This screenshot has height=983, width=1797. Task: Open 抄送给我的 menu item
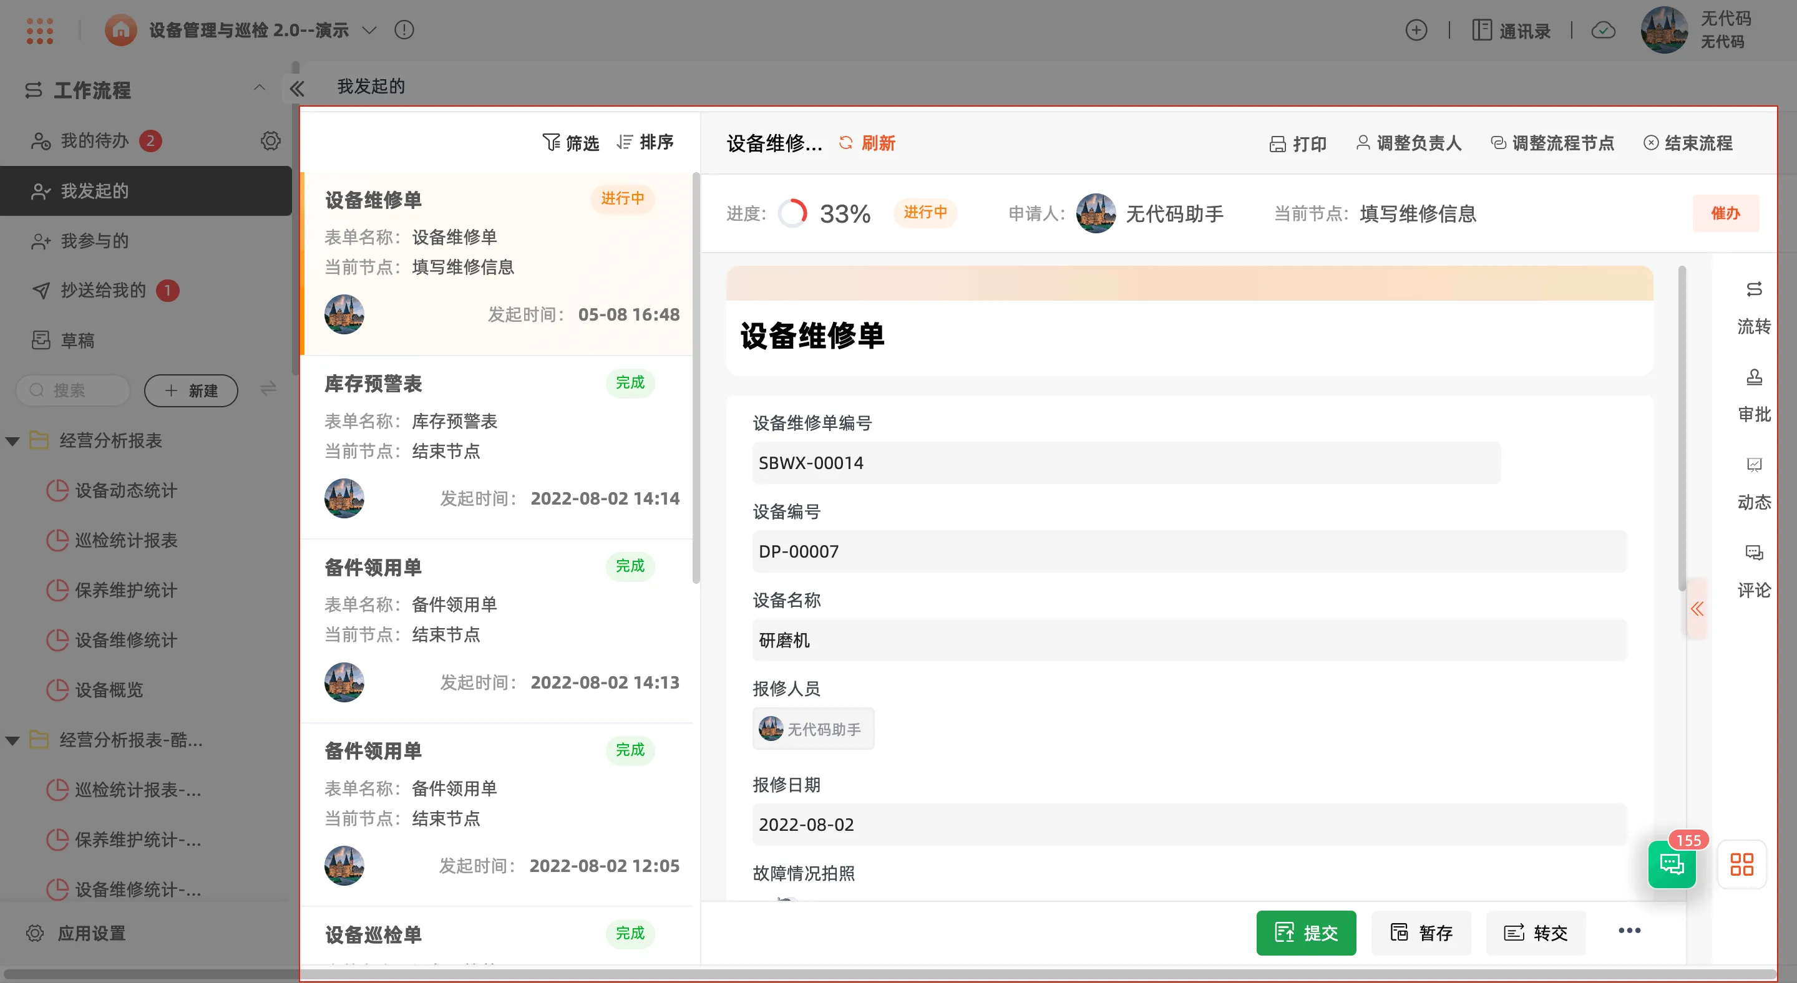[102, 291]
